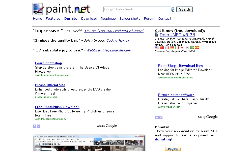Click the Paint.NET application screenshot thumbnail
This screenshot has height=151, width=252.
pos(89,143)
